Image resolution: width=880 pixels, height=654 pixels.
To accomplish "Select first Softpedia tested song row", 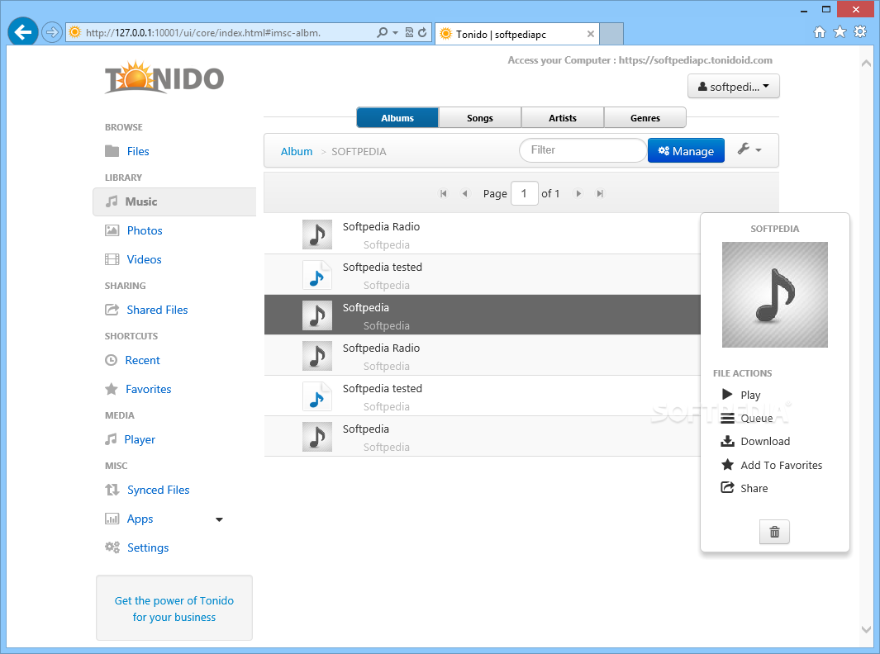I will (483, 275).
